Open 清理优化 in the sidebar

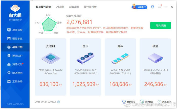(x=15, y=64)
